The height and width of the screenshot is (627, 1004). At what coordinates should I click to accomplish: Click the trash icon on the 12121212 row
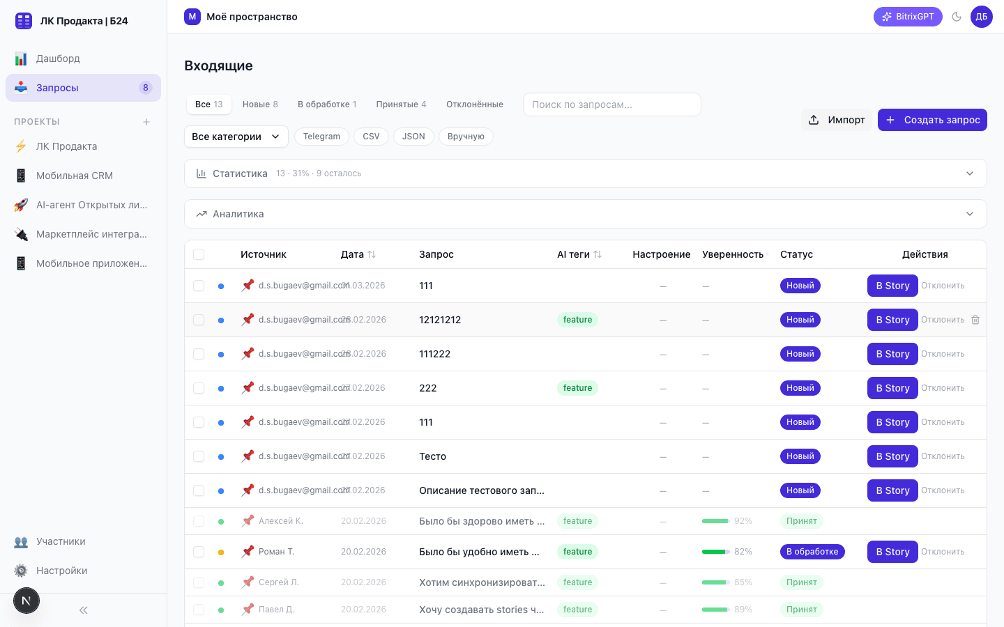click(975, 320)
